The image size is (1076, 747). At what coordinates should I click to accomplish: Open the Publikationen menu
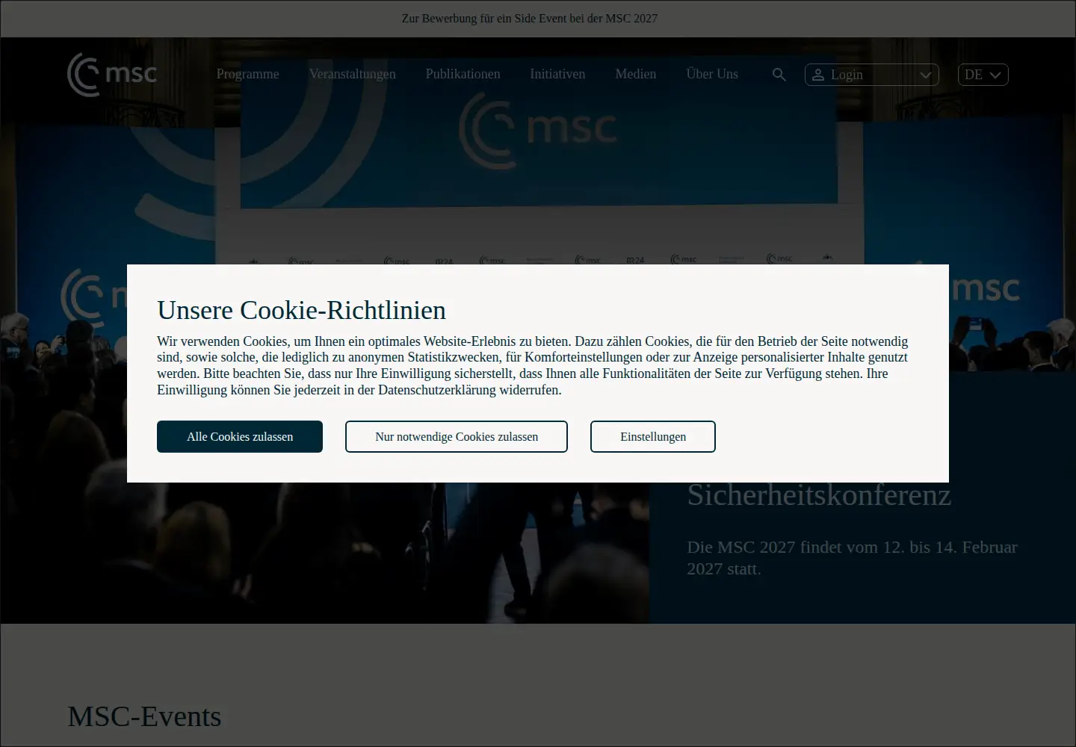[x=463, y=74]
